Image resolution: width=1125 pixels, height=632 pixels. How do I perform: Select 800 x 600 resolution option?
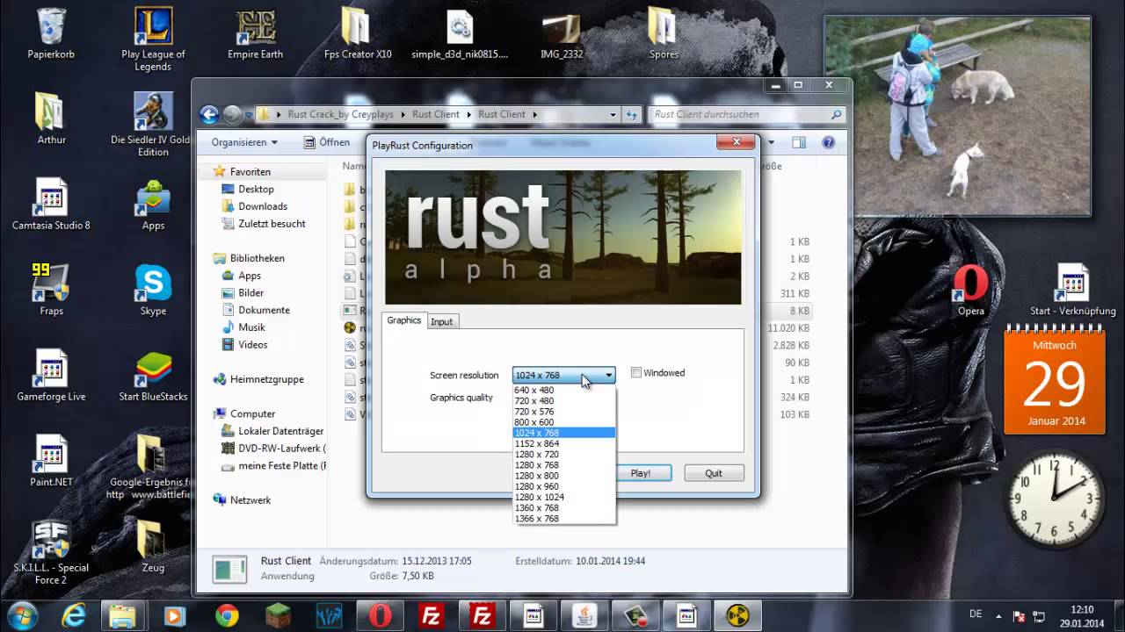click(x=563, y=422)
